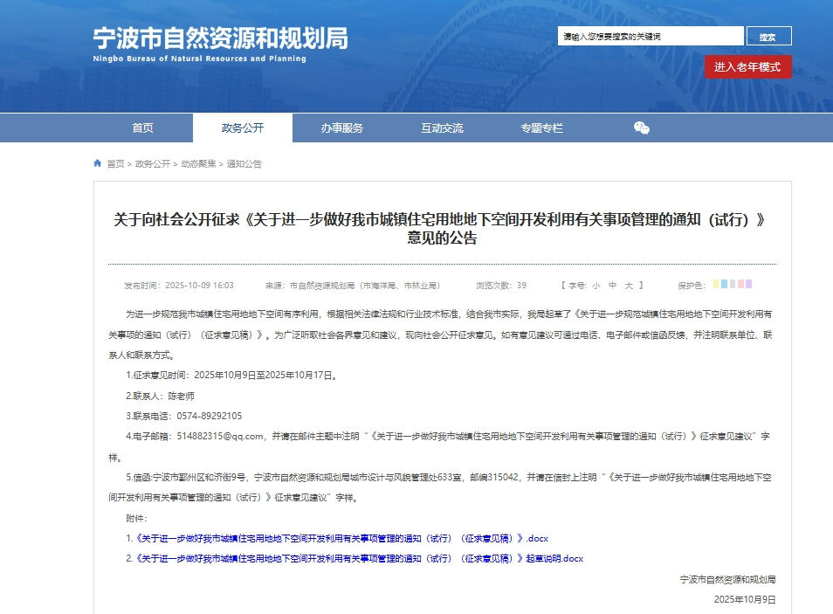Click the WeChat icon in navigation bar
The image size is (833, 614).
click(642, 128)
